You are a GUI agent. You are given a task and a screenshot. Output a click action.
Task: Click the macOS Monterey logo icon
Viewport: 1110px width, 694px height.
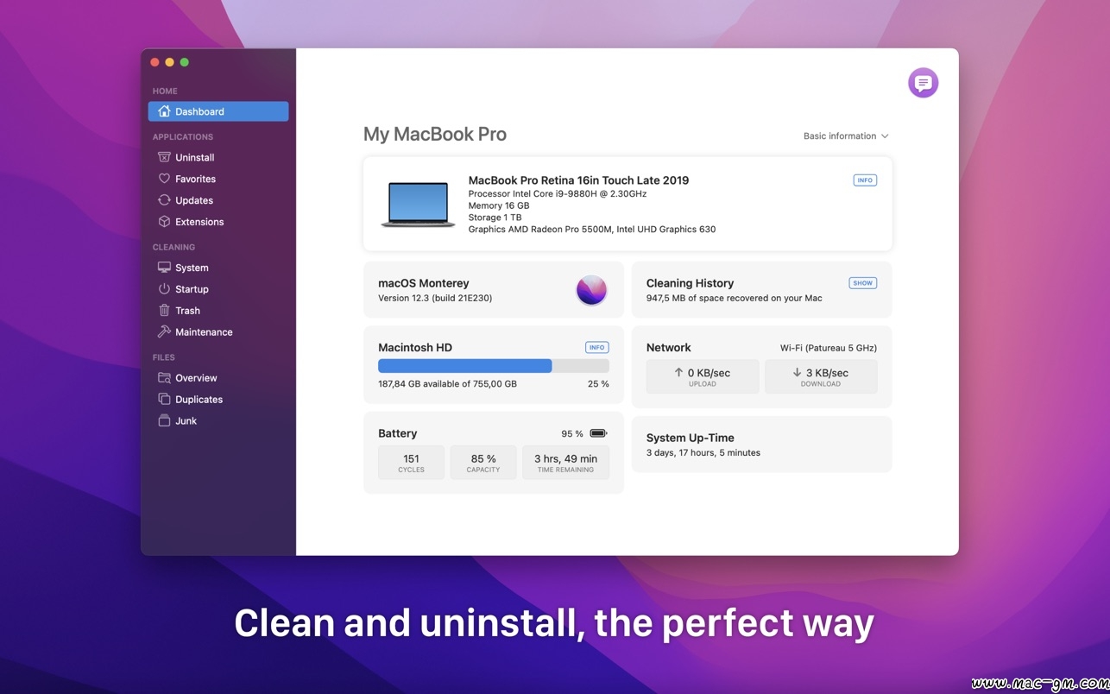591,290
